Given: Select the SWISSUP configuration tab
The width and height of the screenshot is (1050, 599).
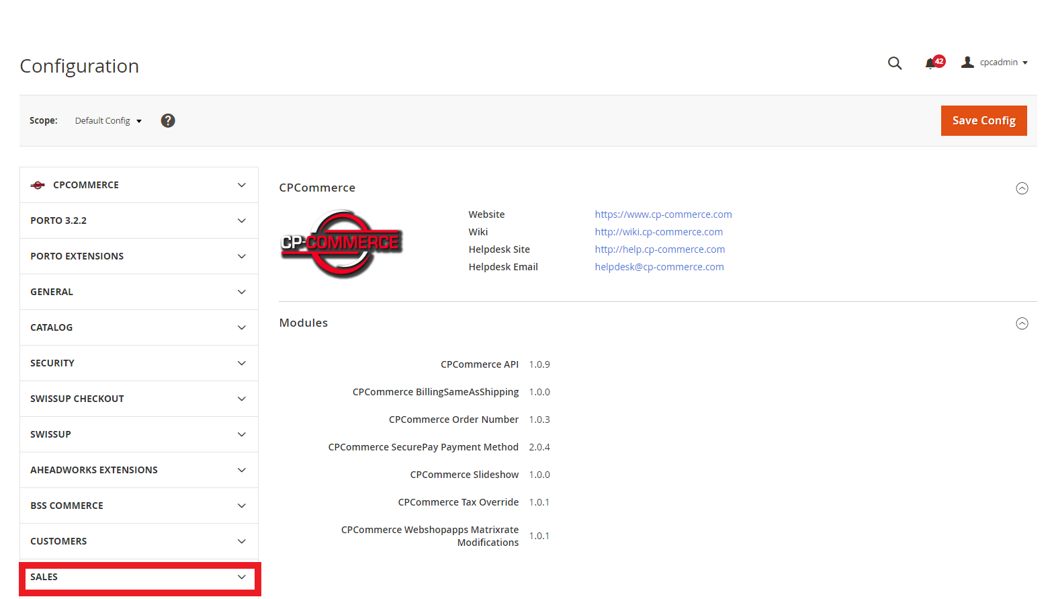Looking at the screenshot, I should (x=139, y=434).
